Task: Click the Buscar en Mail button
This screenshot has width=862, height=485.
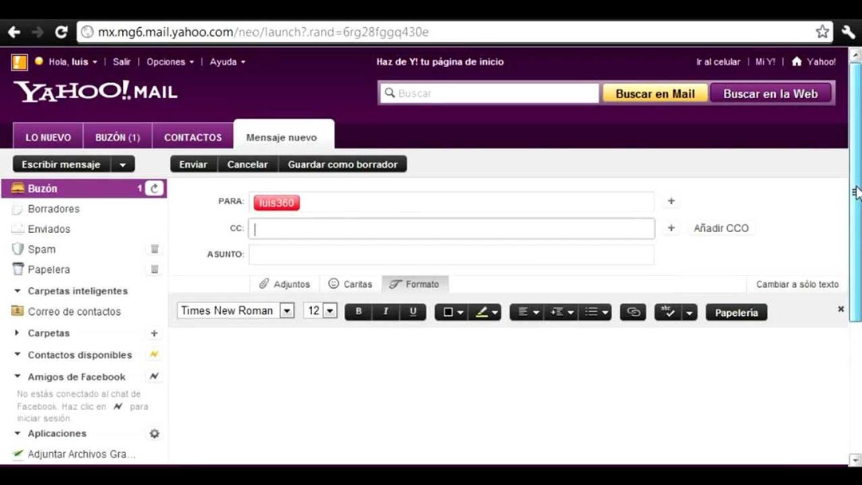Action: coord(654,93)
